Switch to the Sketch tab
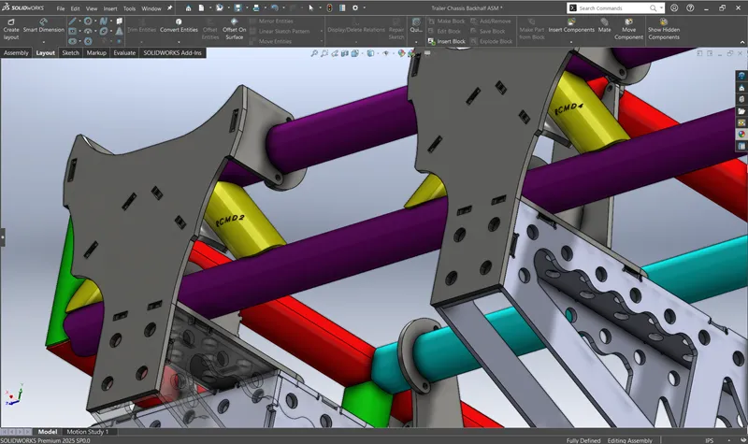 71,53
